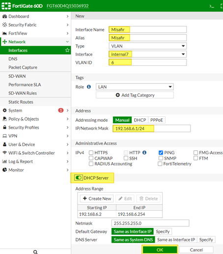Click the System gear icon
This screenshot has width=223, height=254.
click(4, 111)
